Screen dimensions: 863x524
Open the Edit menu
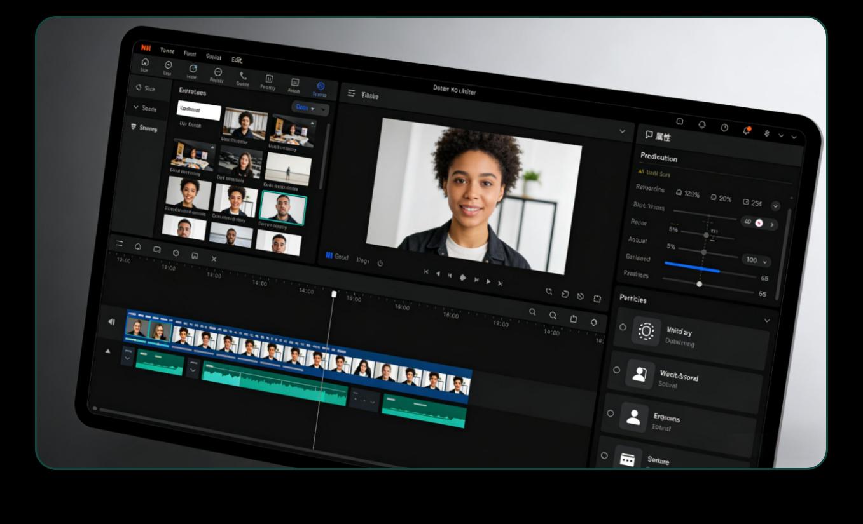237,60
